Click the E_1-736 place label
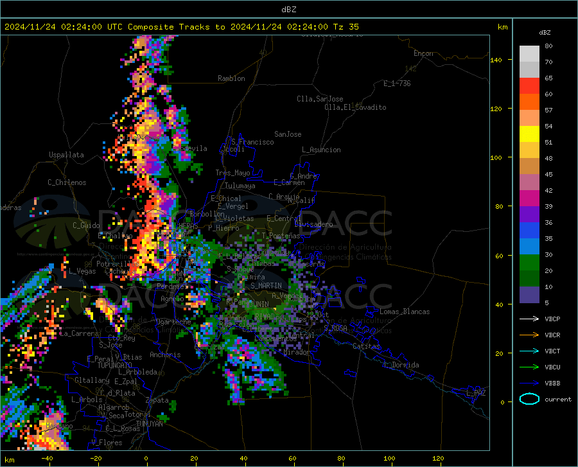The width and height of the screenshot is (578, 467). pyautogui.click(x=397, y=84)
